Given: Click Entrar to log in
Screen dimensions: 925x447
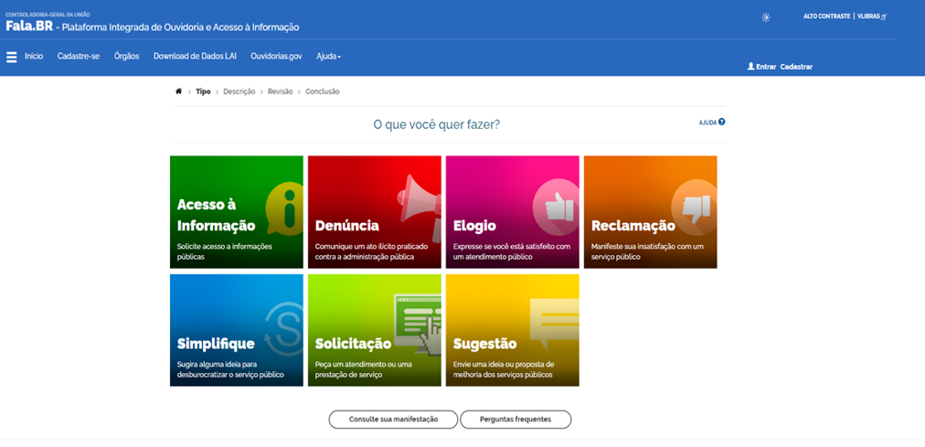Looking at the screenshot, I should [x=766, y=67].
